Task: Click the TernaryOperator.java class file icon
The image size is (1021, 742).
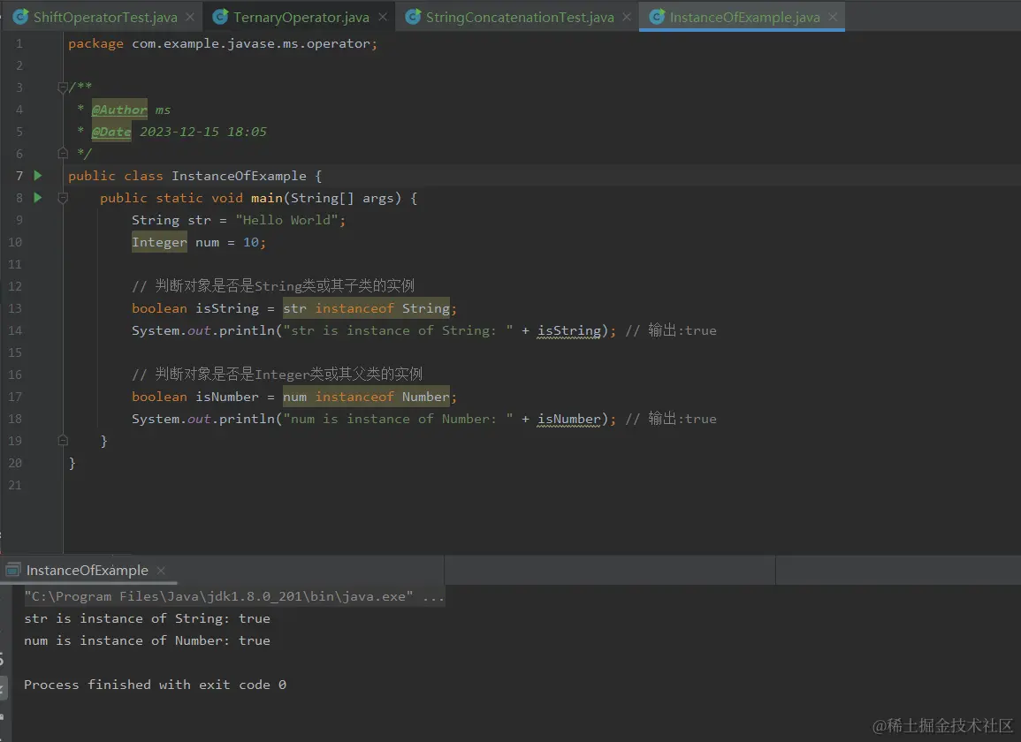Action: (x=221, y=17)
